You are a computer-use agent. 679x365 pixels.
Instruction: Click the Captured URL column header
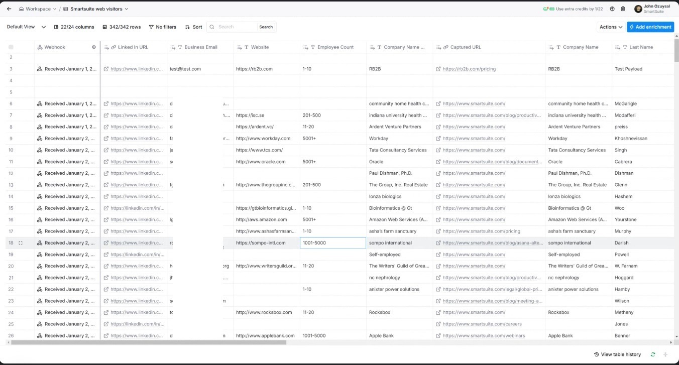[489, 47]
